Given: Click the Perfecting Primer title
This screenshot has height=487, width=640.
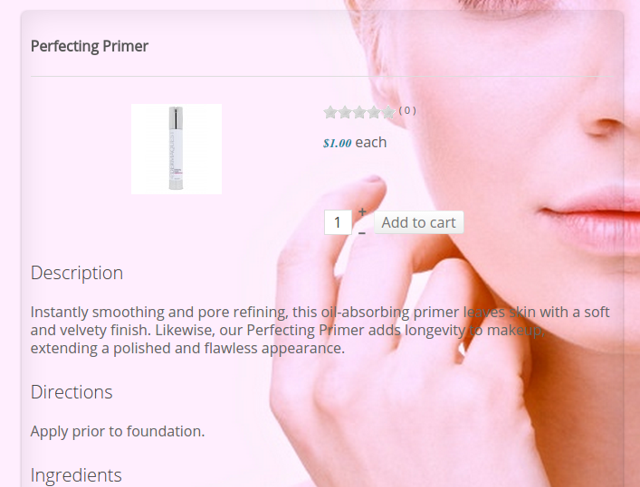Looking at the screenshot, I should click(x=90, y=46).
